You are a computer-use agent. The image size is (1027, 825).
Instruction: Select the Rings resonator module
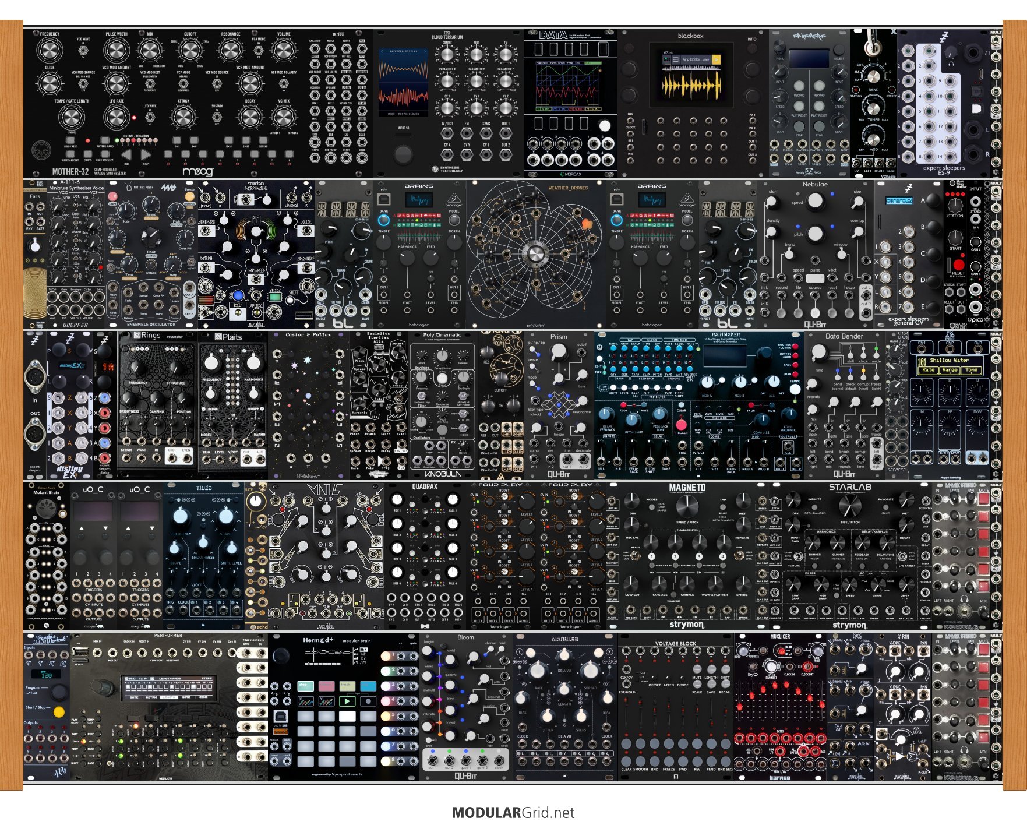click(157, 405)
